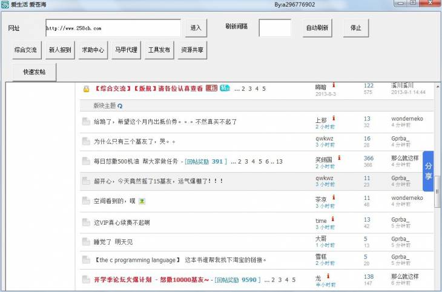Click the refresh icon beside 版块主题
The height and width of the screenshot is (292, 442).
120,105
